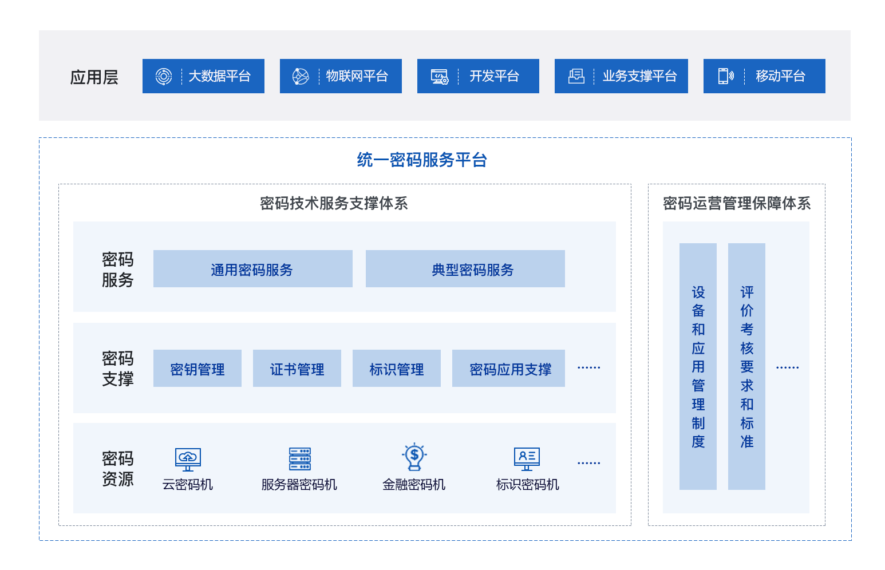Click the ellipsis after 密码应用支撑
885x570 pixels.
[x=589, y=368]
